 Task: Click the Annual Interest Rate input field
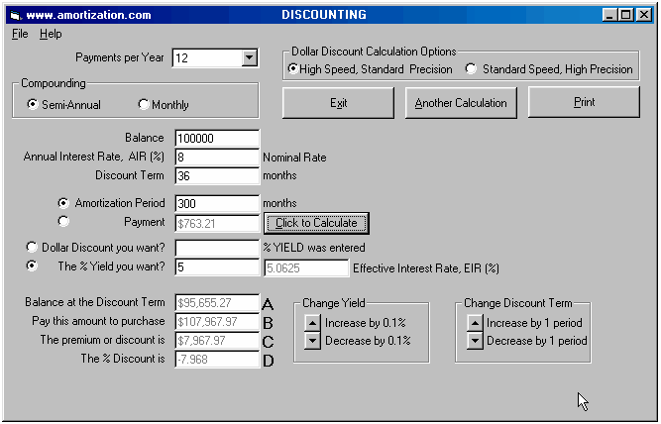point(216,157)
